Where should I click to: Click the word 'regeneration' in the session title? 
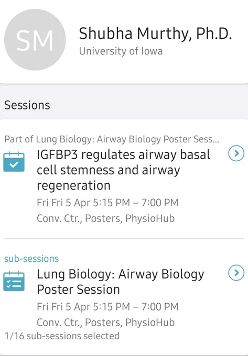73,185
